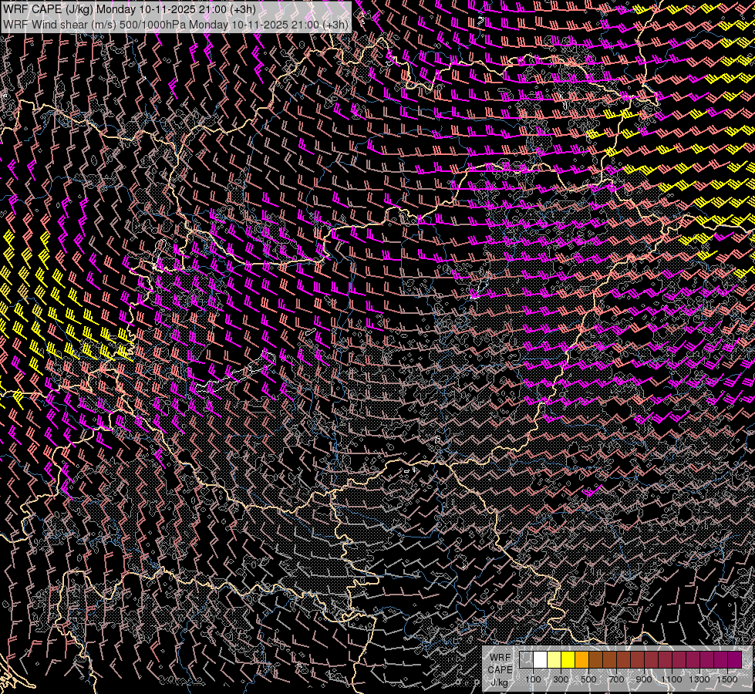Click the legend label 900
This screenshot has width=755, height=694.
644,679
